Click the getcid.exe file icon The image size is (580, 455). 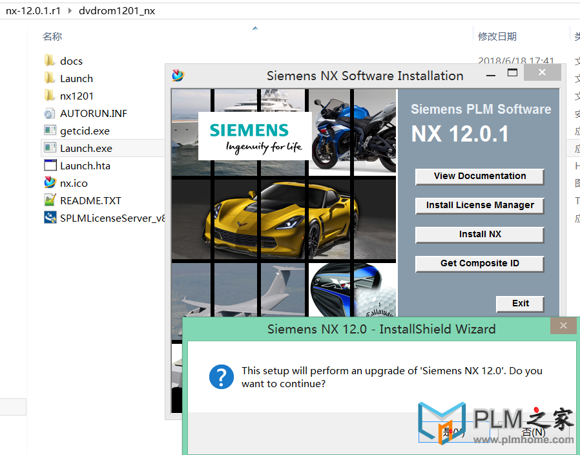[x=50, y=131]
